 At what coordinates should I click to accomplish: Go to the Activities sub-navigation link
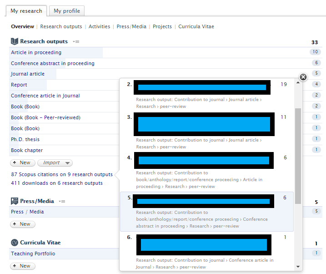coord(100,26)
